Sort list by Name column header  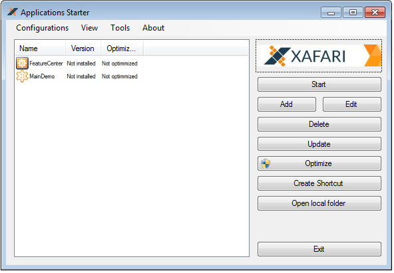(41, 48)
